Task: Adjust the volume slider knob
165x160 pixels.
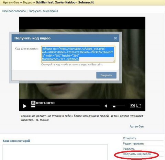Action: pyautogui.click(x=114, y=106)
